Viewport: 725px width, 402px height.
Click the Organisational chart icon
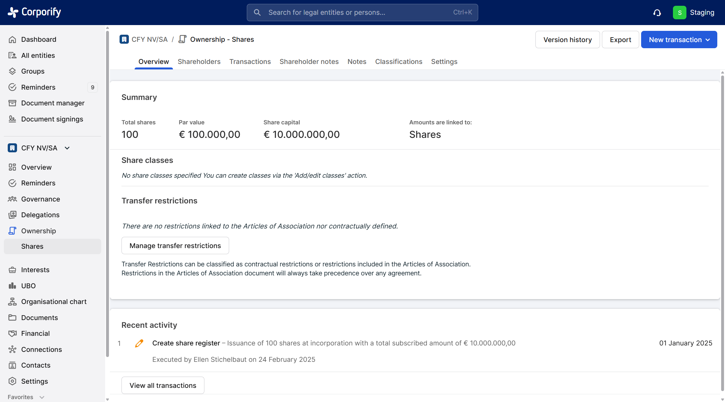[12, 301]
